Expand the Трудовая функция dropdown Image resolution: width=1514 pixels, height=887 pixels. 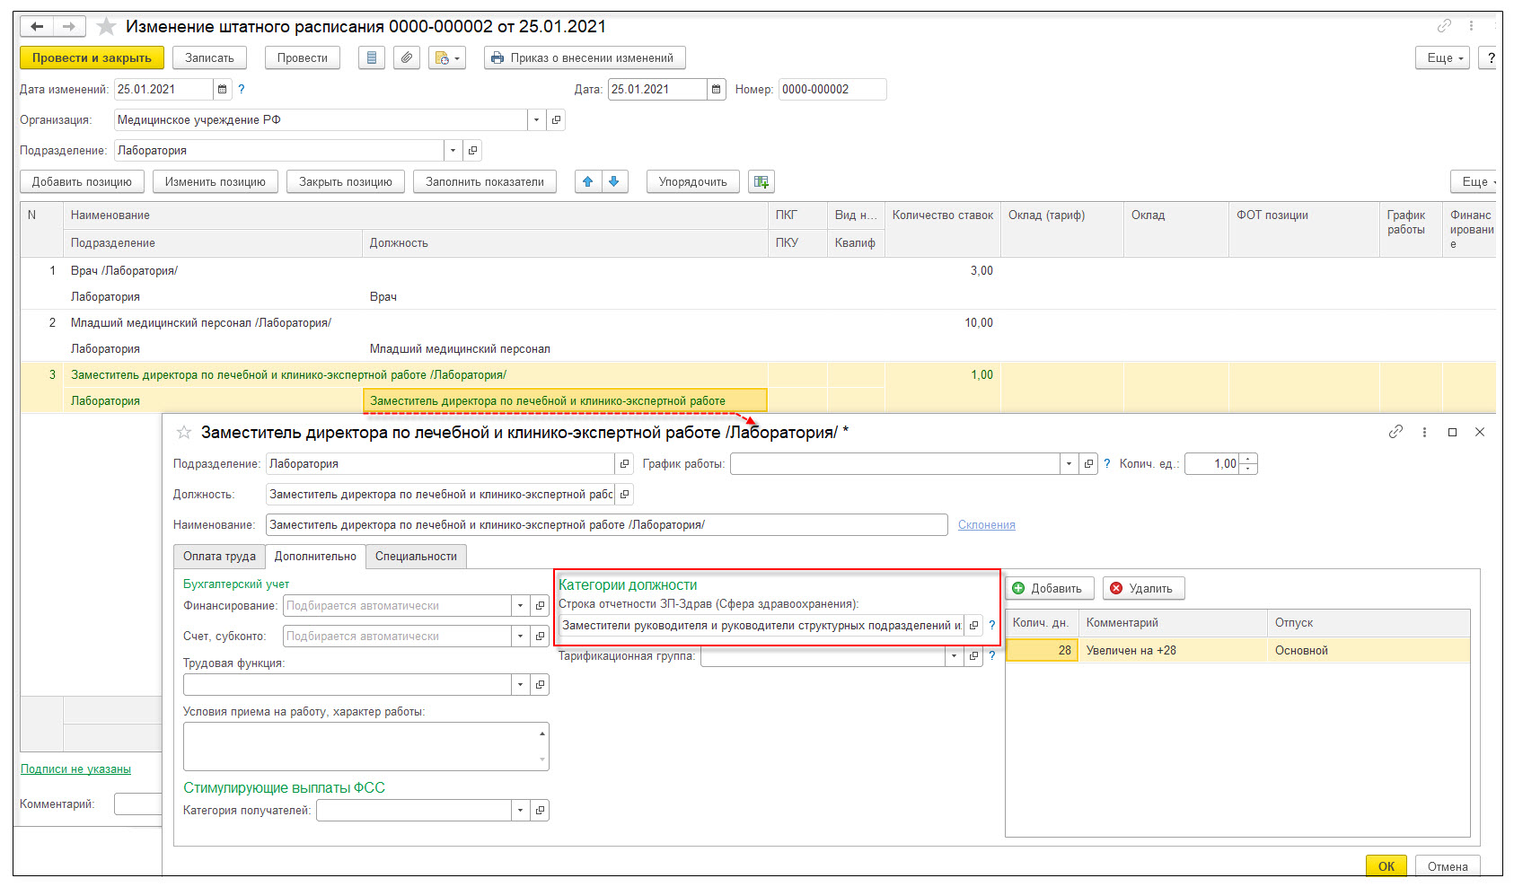tap(520, 684)
